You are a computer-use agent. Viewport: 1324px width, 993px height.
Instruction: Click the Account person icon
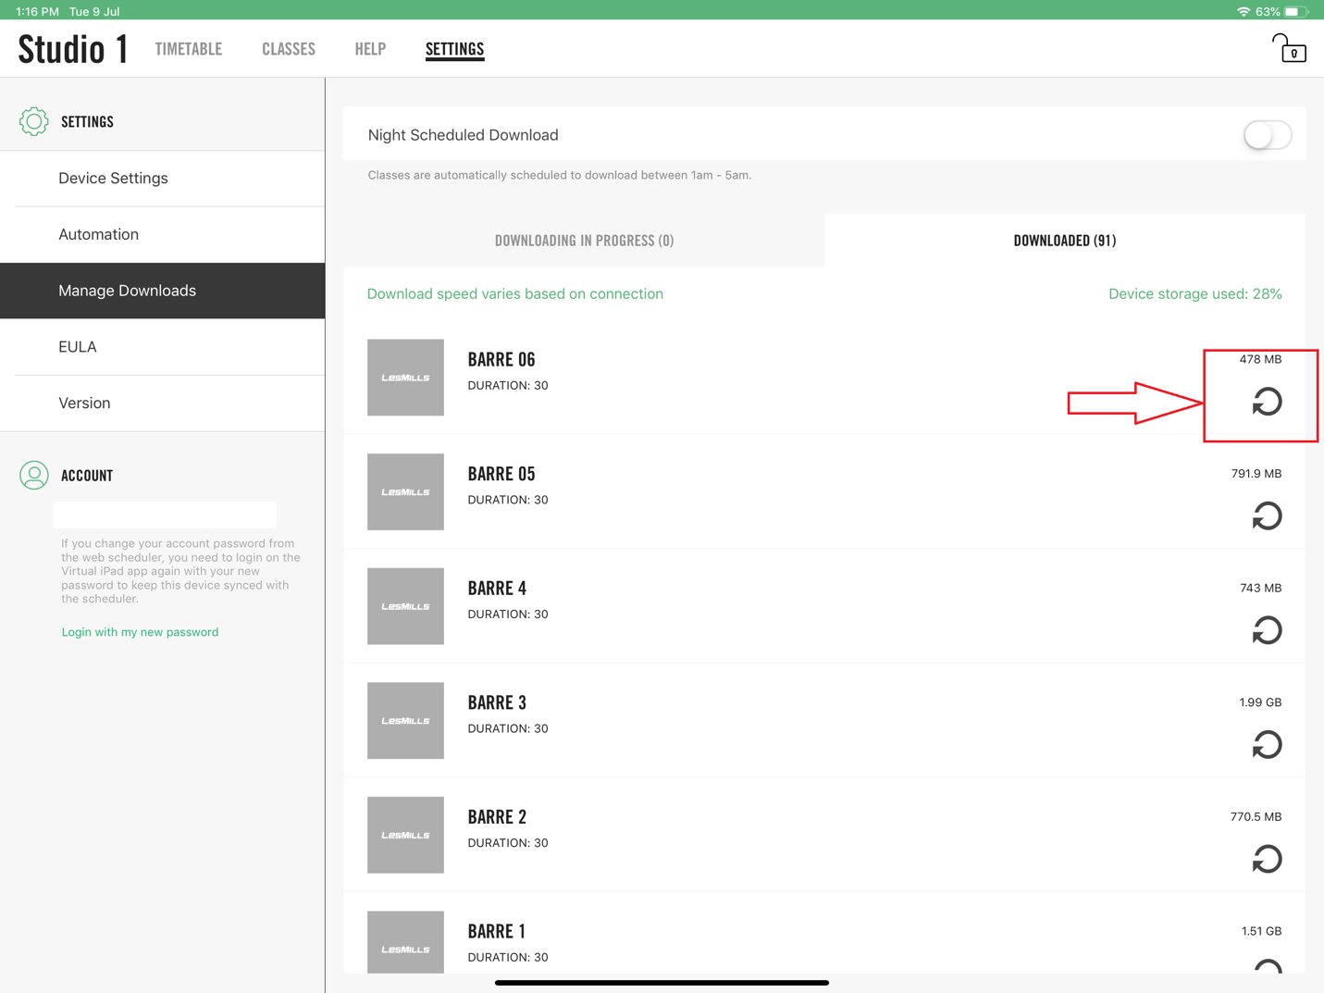(x=34, y=475)
